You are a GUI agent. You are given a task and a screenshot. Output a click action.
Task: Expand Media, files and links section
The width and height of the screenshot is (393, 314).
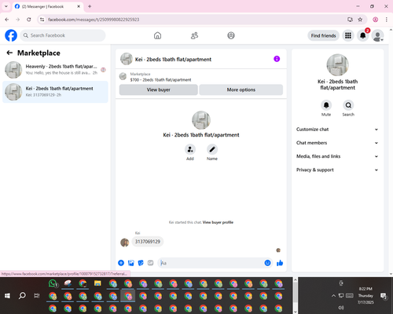(x=337, y=156)
